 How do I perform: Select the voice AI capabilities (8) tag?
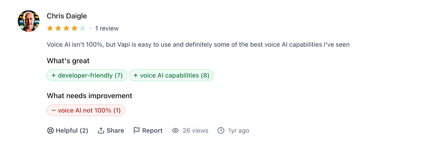click(x=171, y=76)
